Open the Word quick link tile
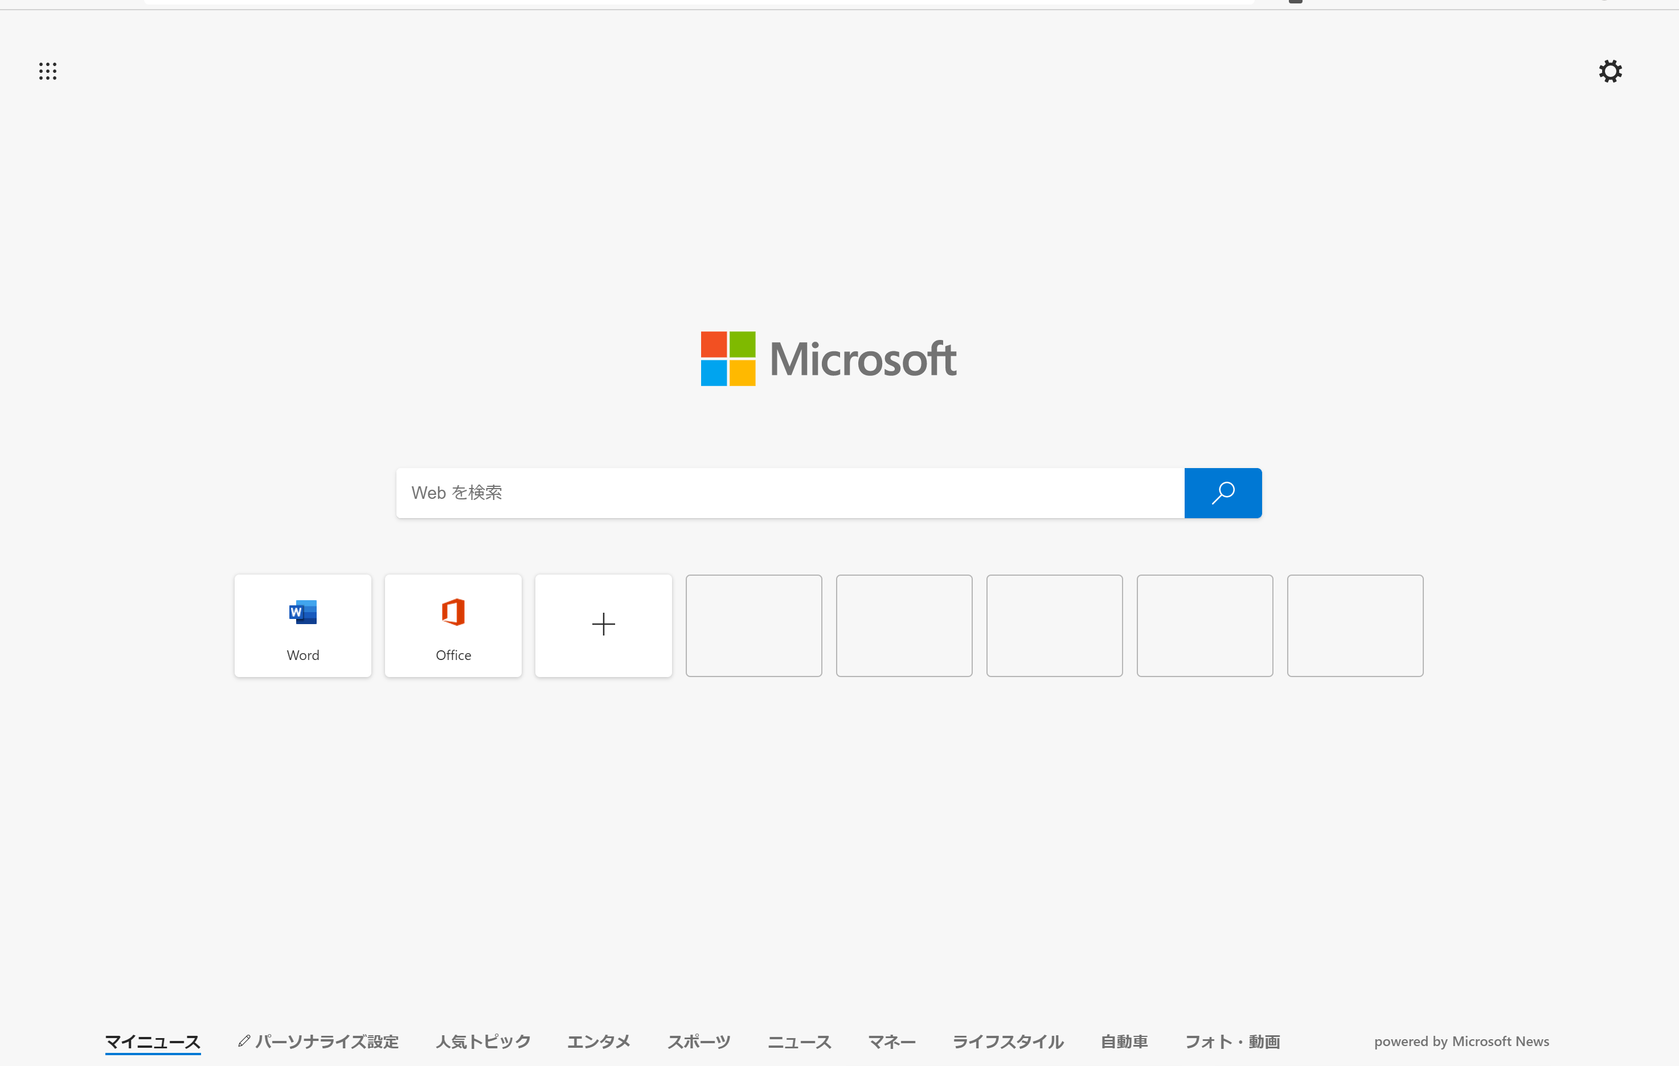 (302, 625)
